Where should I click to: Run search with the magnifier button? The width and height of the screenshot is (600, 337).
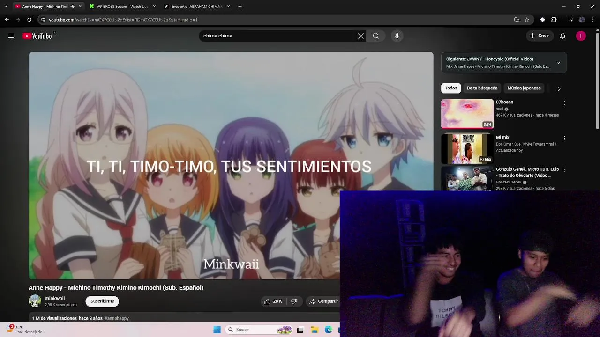click(x=376, y=36)
